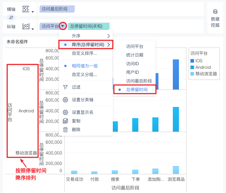Click the 删除 trash icon
Screen dimensions: 226x193
[x=65, y=130]
